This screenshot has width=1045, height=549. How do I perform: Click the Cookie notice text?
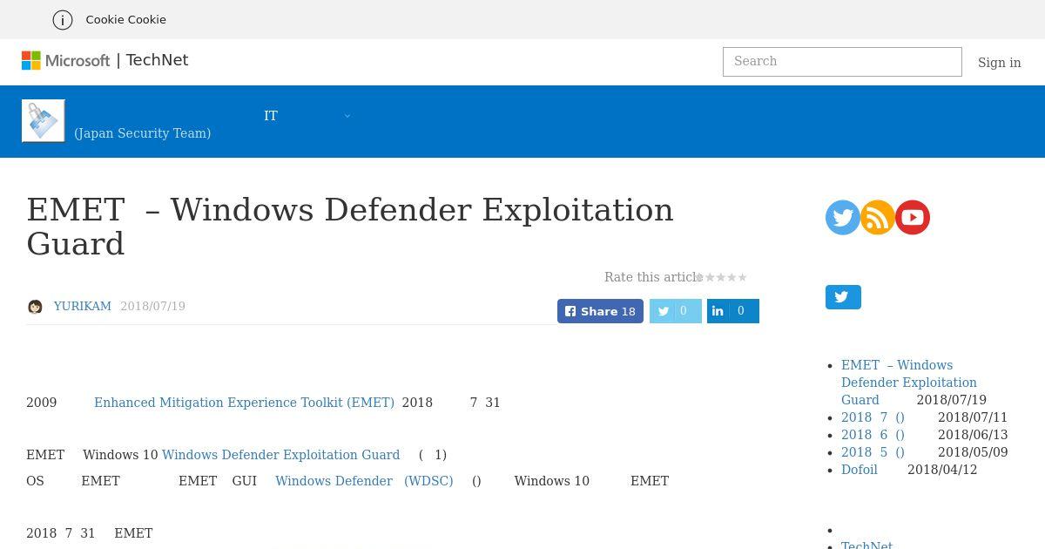click(x=125, y=19)
